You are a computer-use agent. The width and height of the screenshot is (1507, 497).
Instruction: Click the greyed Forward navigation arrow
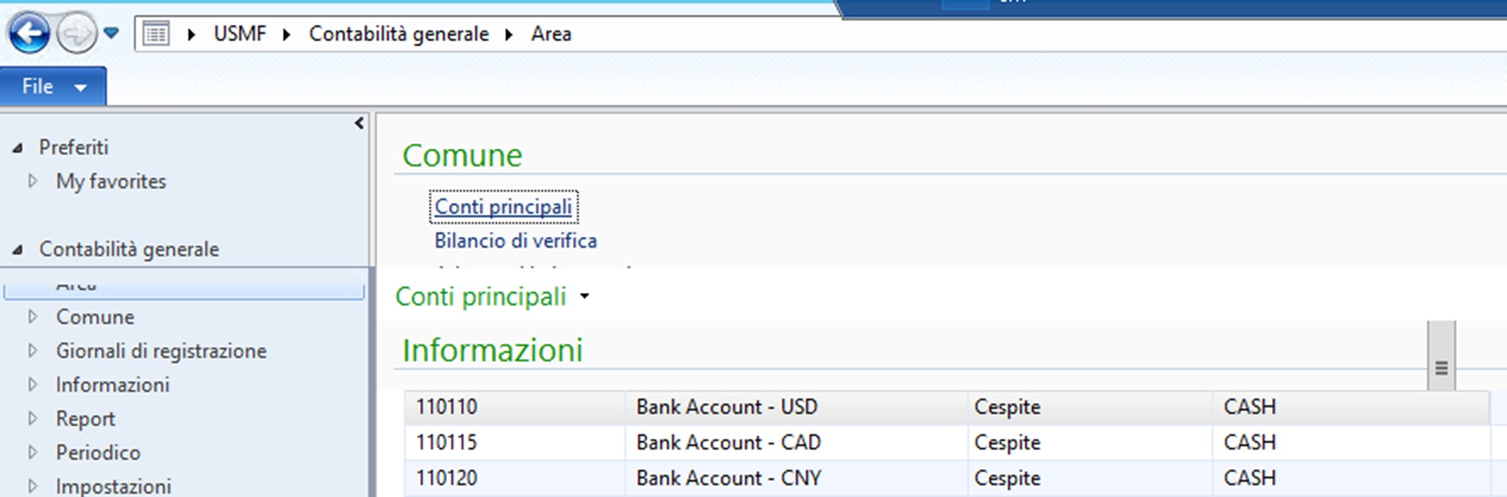click(x=77, y=34)
